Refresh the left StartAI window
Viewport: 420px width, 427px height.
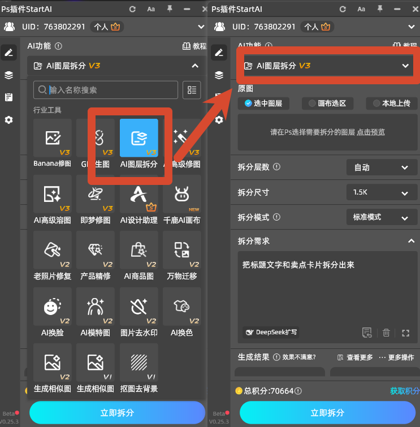pyautogui.click(x=132, y=9)
